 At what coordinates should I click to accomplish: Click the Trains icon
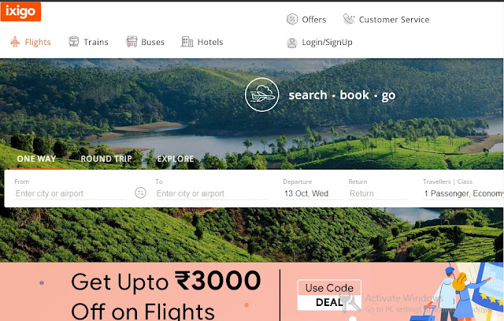(x=73, y=42)
